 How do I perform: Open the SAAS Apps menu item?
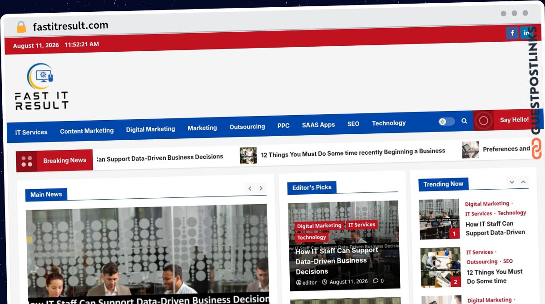318,125
